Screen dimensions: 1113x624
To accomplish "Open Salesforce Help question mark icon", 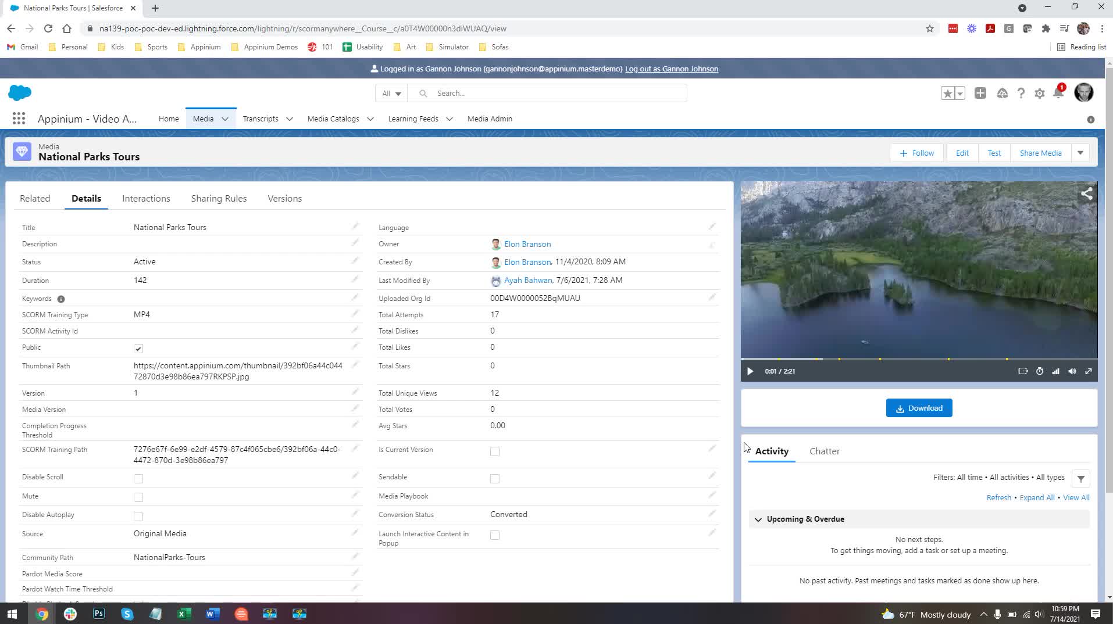I will [1021, 93].
